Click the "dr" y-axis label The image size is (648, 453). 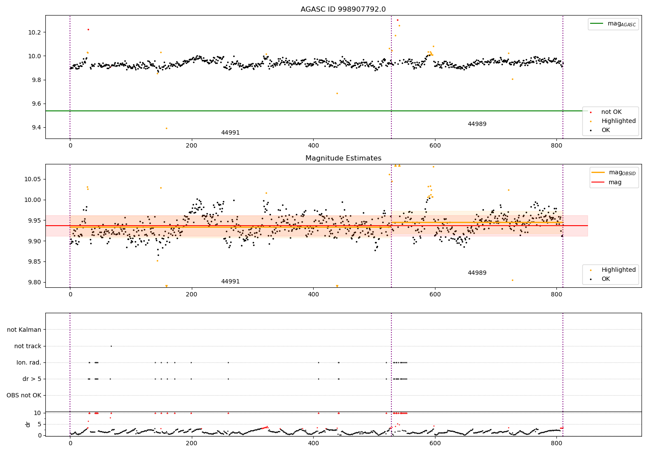pyautogui.click(x=28, y=424)
